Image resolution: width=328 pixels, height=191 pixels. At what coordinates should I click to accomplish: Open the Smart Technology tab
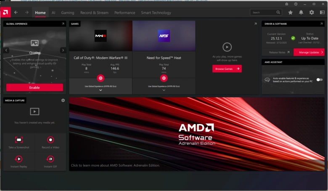[x=156, y=13]
